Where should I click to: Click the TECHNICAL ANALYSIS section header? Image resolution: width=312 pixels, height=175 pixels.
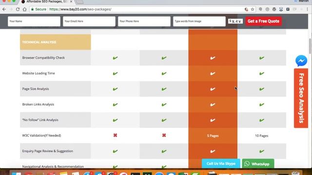click(x=55, y=42)
